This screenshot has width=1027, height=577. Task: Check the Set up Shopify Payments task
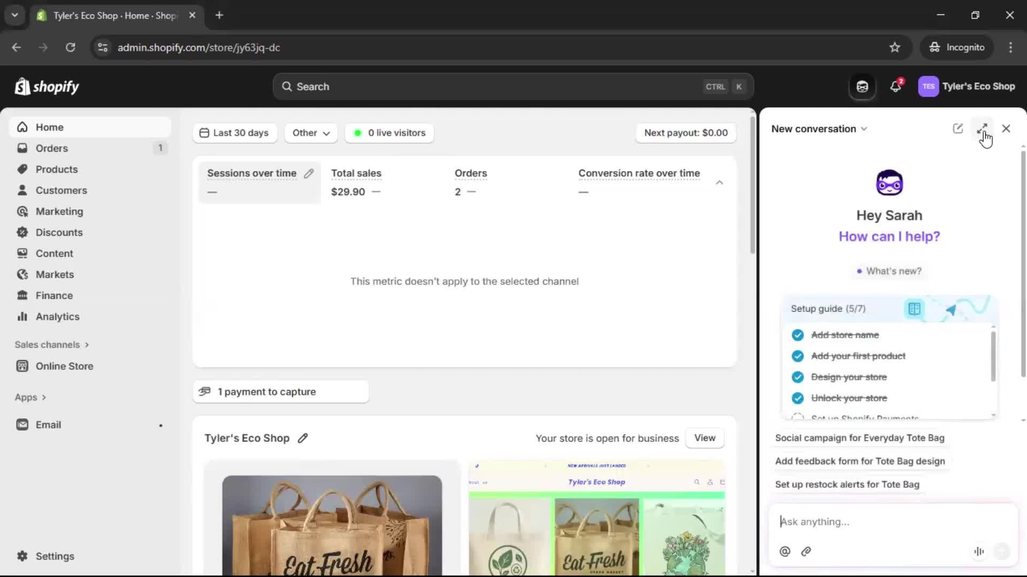click(798, 417)
